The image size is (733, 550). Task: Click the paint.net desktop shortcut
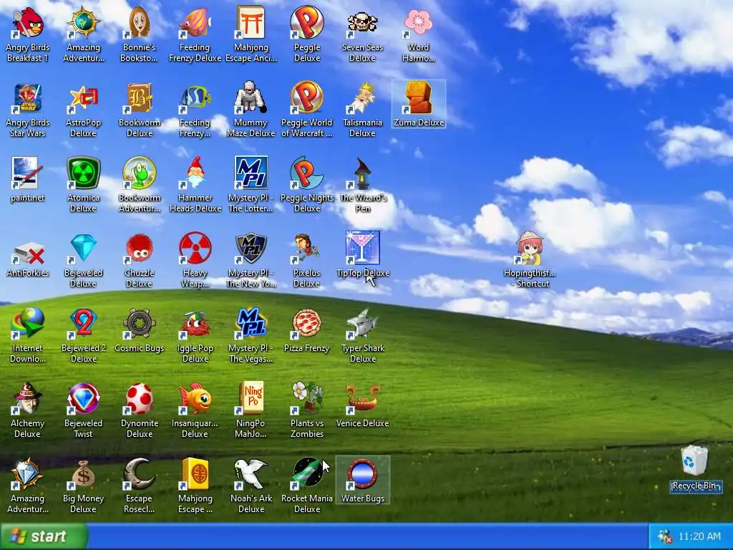pos(27,173)
